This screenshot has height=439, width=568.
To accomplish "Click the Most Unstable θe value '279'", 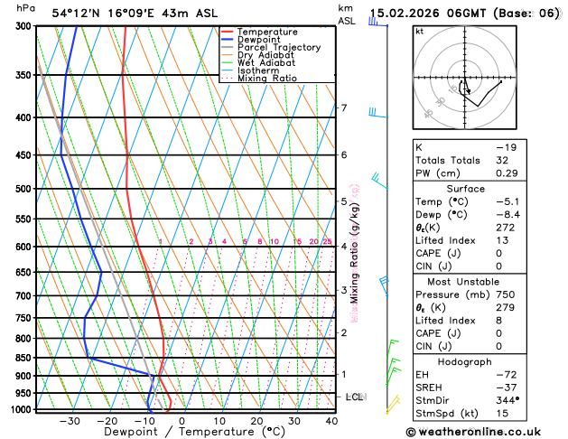I will [506, 308].
